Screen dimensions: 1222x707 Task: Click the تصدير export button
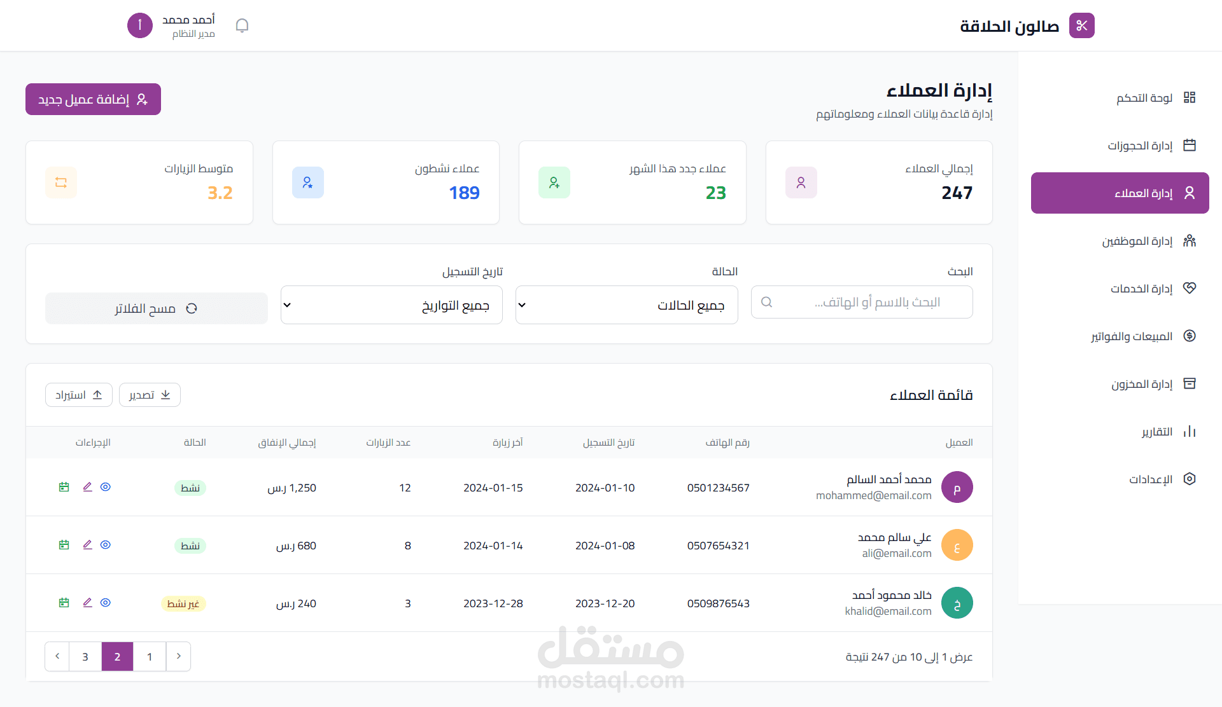[150, 395]
